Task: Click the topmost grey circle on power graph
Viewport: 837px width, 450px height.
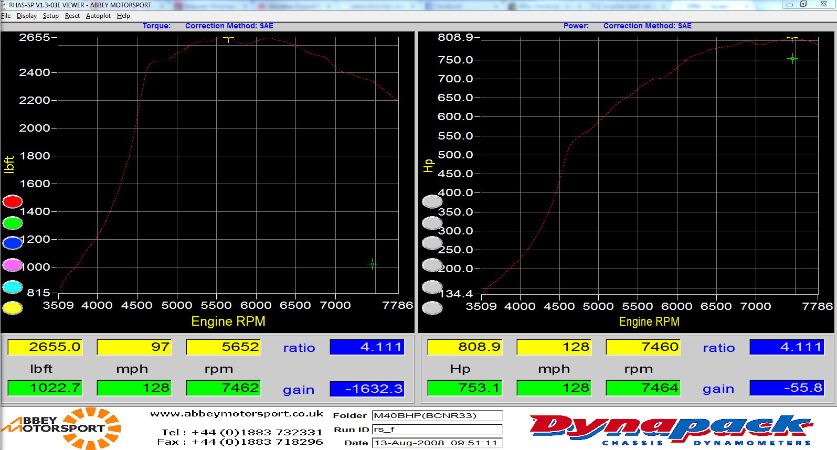Action: (x=432, y=201)
